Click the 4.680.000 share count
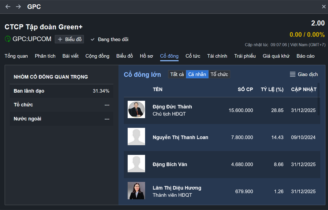Screen dimensions: 328x210 [242, 164]
